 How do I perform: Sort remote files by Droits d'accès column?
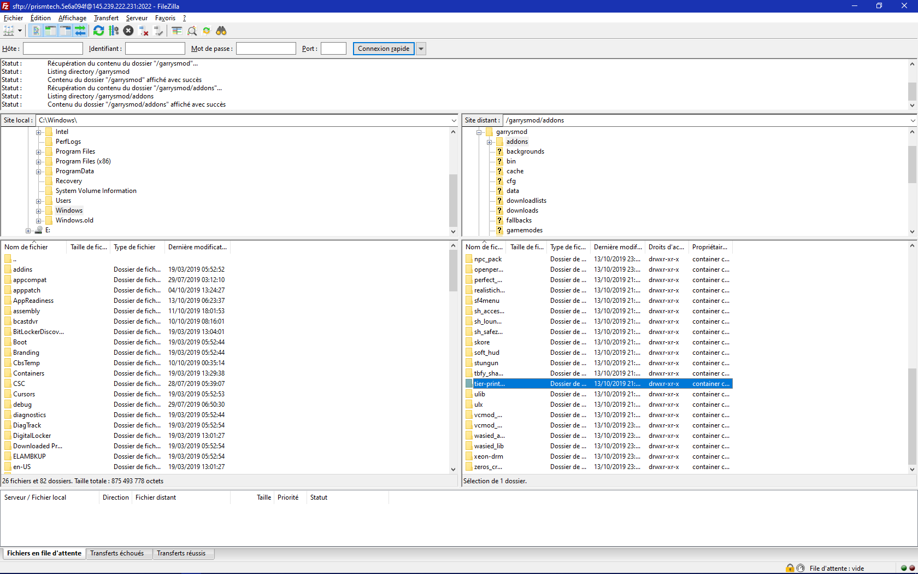tap(667, 247)
